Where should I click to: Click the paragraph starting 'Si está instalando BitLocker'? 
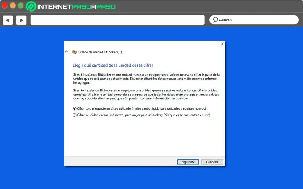tap(147, 79)
